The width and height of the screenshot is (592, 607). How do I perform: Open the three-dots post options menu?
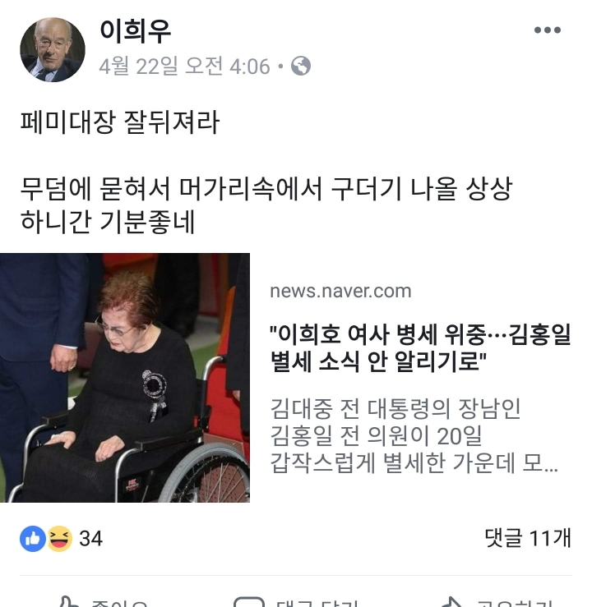547,30
